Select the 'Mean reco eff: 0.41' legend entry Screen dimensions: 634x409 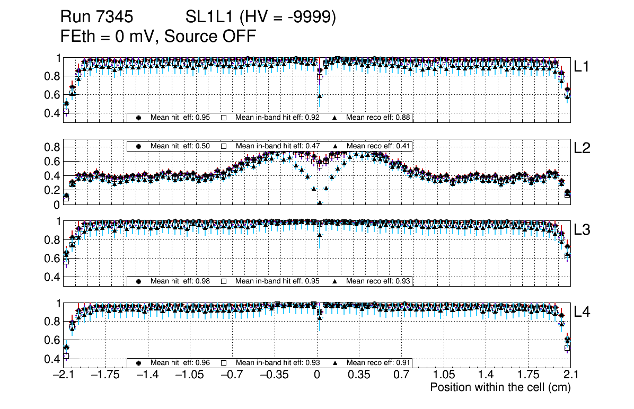click(x=378, y=146)
